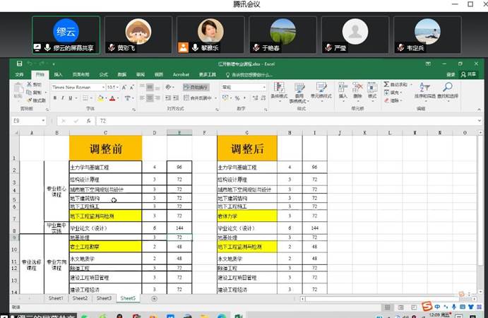Toggle middle vertical alignment
Image resolution: width=488 pixels, height=318 pixels.
150,87
